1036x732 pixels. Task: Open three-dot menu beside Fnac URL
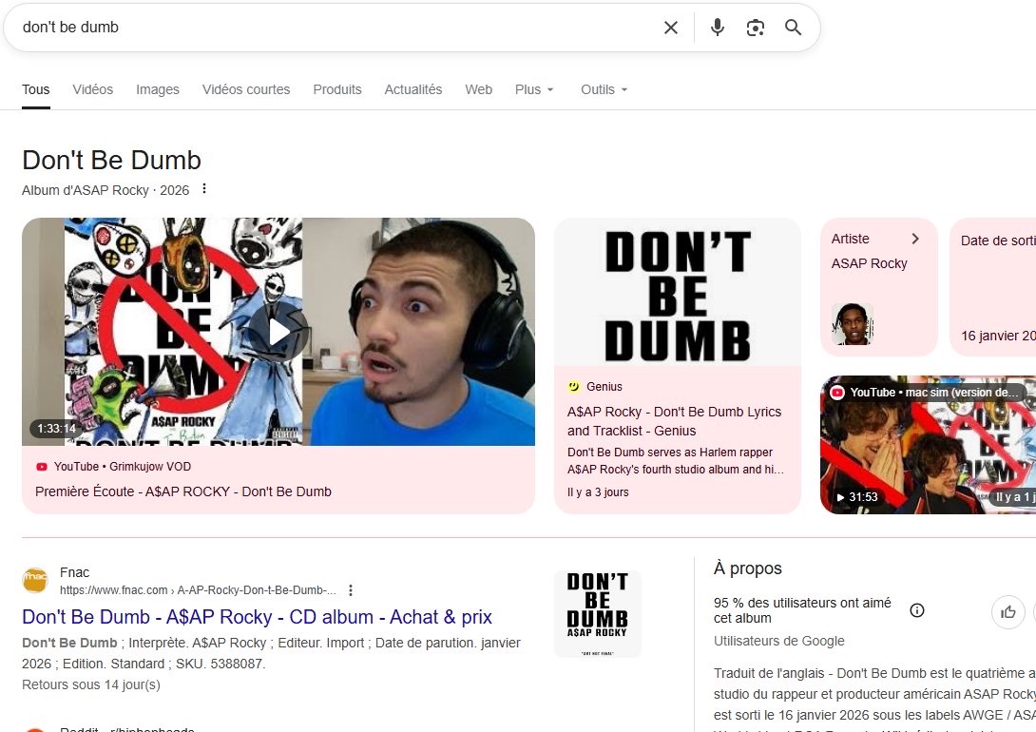(x=351, y=590)
